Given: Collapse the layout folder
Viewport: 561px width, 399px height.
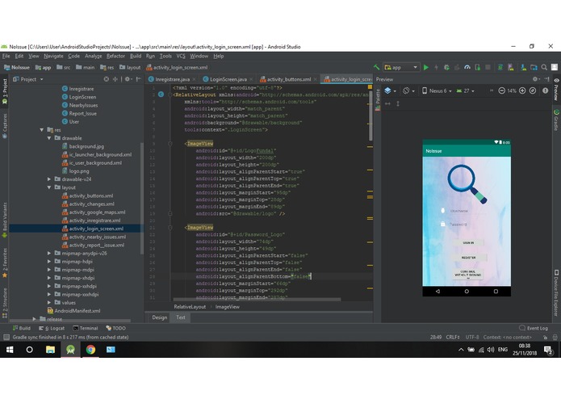Looking at the screenshot, I should pos(49,187).
